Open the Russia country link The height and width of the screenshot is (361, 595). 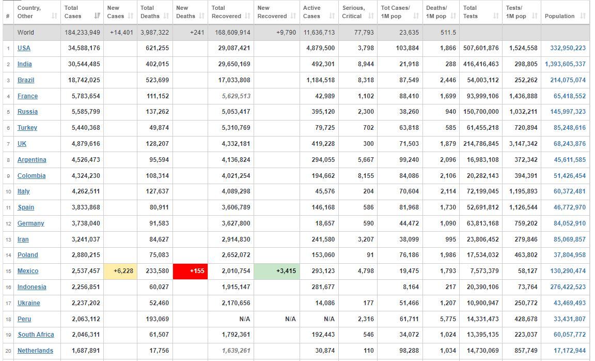(27, 112)
